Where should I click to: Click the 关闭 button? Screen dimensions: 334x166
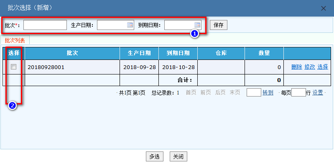(x=178, y=157)
